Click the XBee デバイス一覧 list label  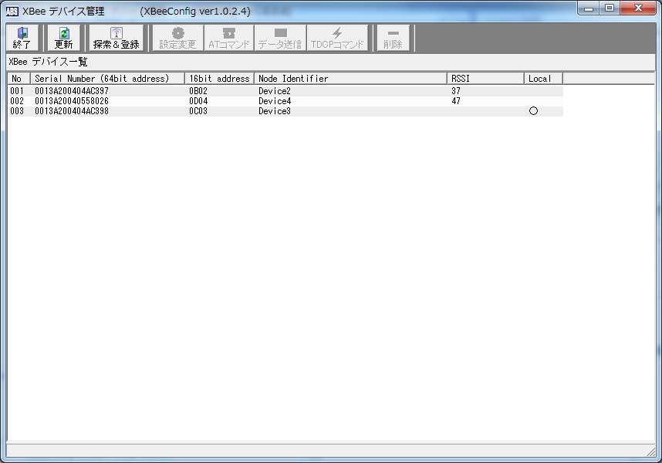(x=48, y=62)
